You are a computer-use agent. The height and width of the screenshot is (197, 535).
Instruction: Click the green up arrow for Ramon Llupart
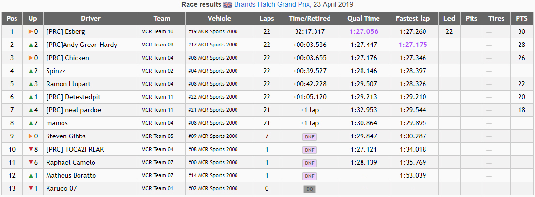point(31,84)
